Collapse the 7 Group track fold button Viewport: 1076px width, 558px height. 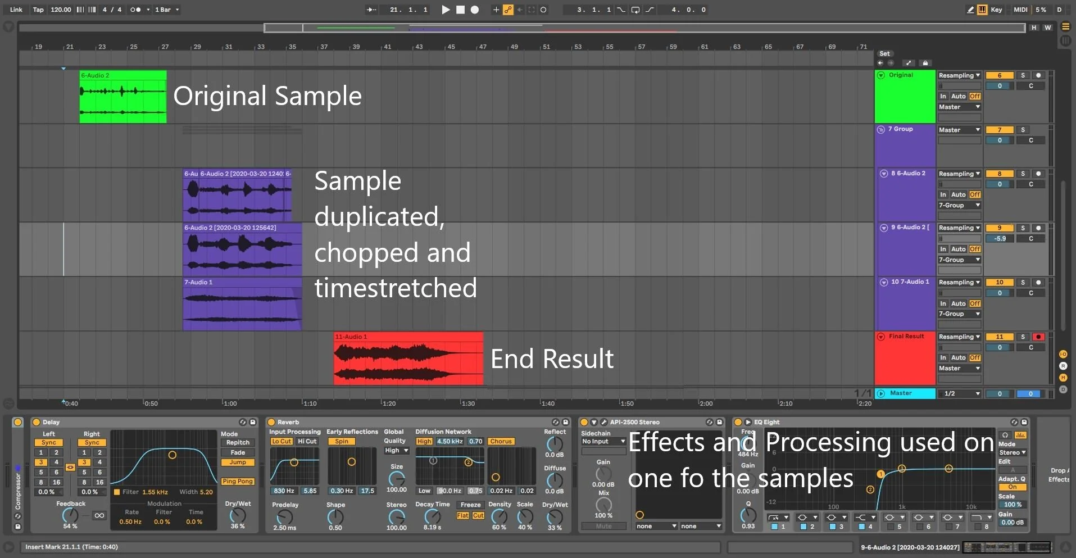(881, 129)
